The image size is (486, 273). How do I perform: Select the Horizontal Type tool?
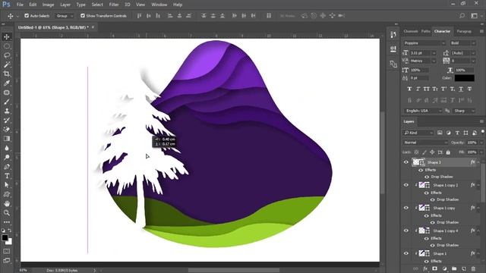click(7, 176)
